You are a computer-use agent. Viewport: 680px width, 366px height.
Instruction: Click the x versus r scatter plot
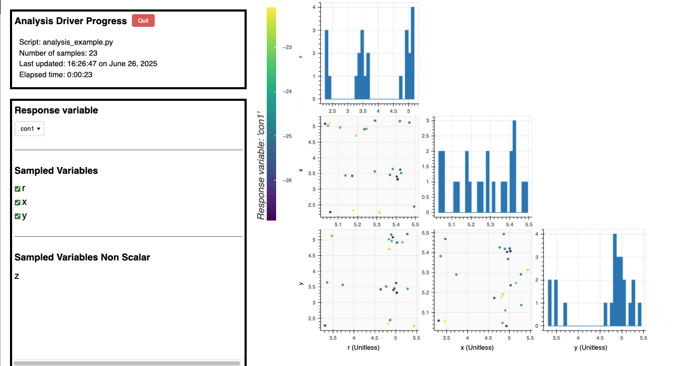[367, 166]
